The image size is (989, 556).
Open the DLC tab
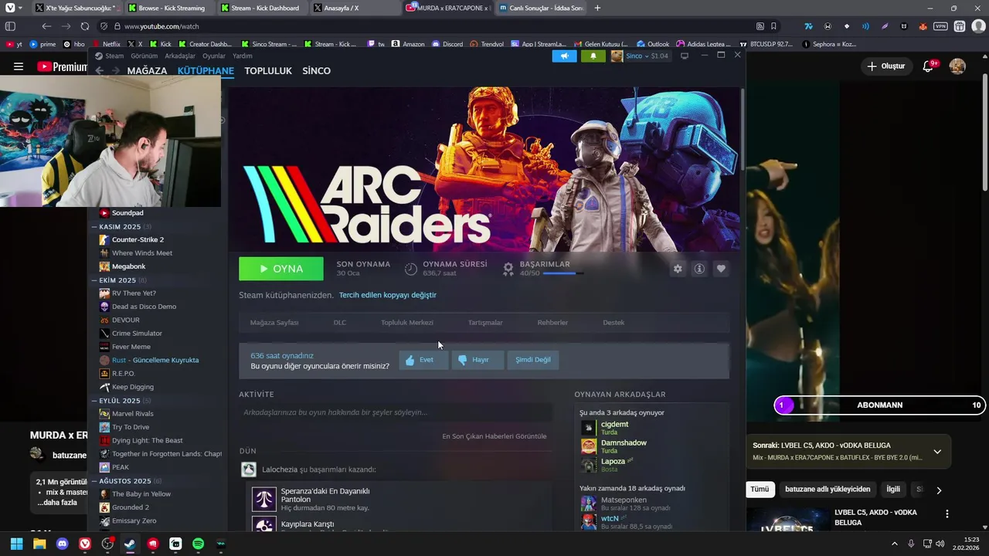(x=340, y=322)
